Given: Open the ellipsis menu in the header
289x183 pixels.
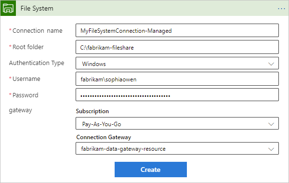Looking at the screenshot, I should click(281, 9).
